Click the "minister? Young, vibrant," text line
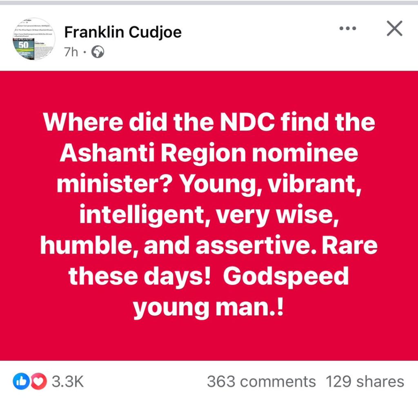This screenshot has width=418, height=406. (209, 185)
